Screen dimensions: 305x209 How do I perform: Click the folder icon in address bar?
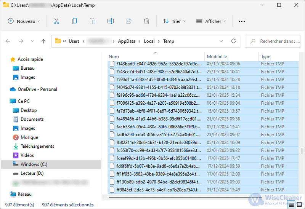[58, 41]
